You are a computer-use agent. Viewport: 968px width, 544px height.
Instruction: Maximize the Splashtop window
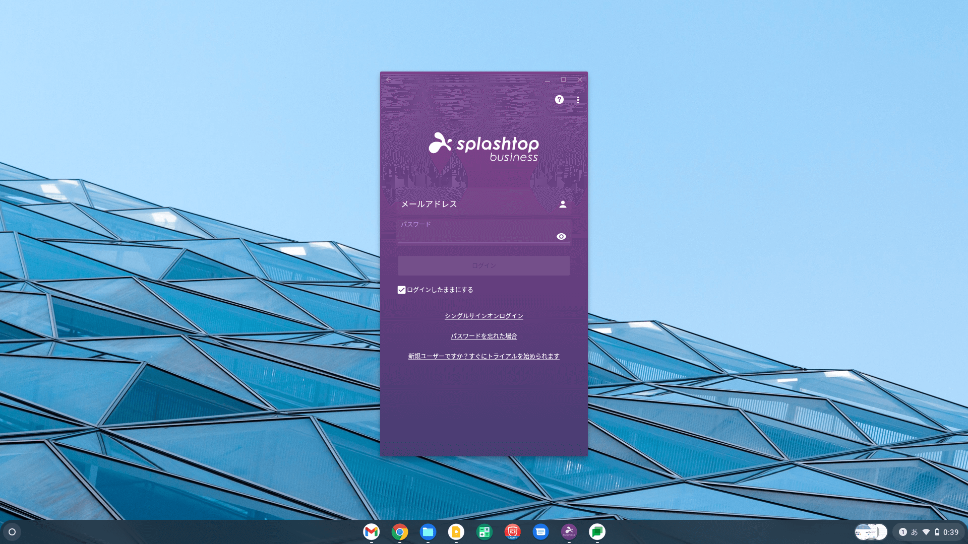tap(564, 80)
